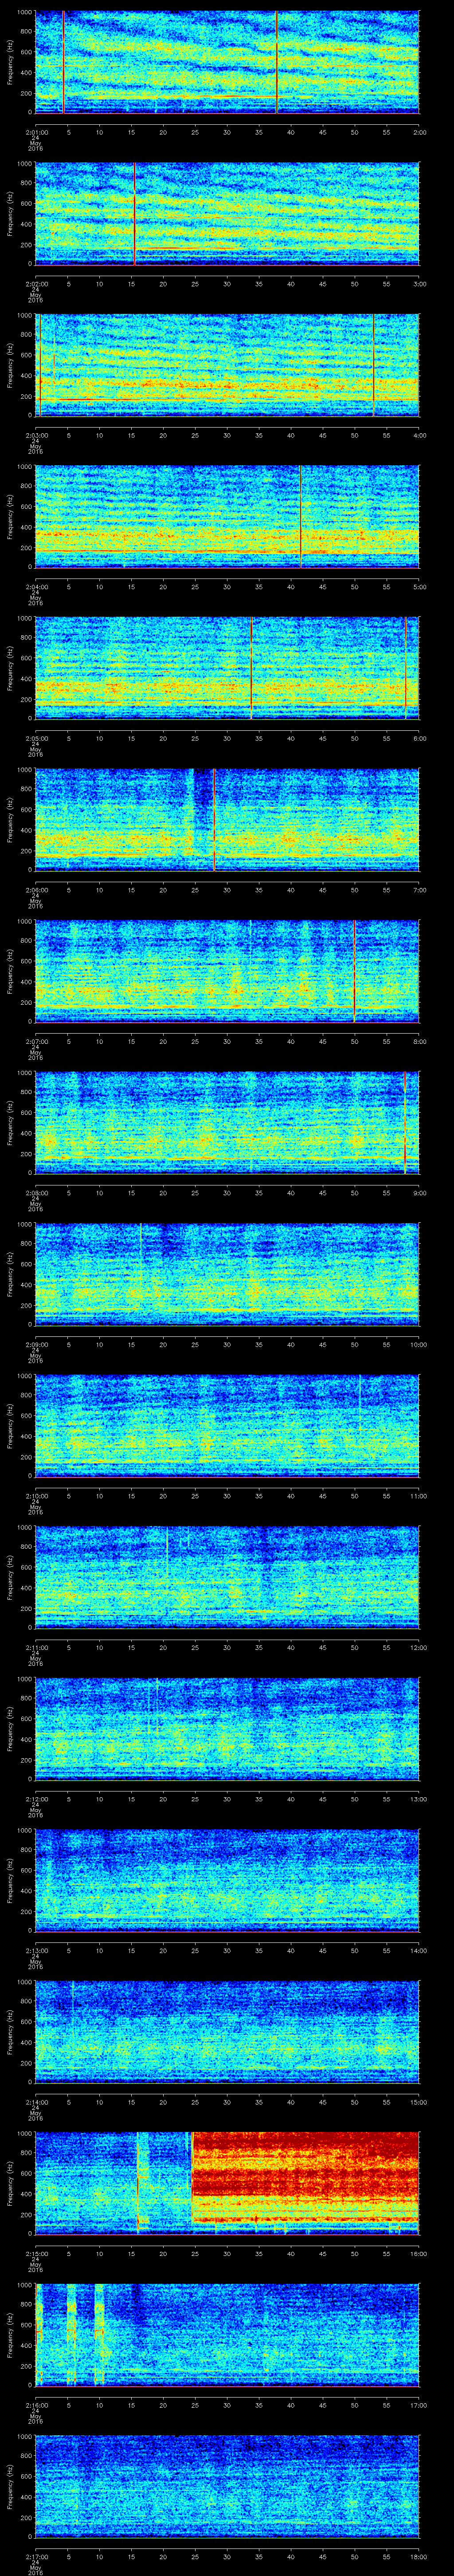Click the "2:01:00" time axis label
The width and height of the screenshot is (454, 2576).
coord(36,132)
